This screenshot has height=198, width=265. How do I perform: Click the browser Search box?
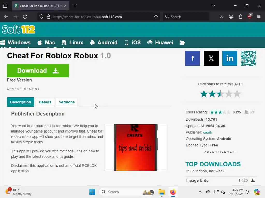pyautogui.click(x=186, y=17)
